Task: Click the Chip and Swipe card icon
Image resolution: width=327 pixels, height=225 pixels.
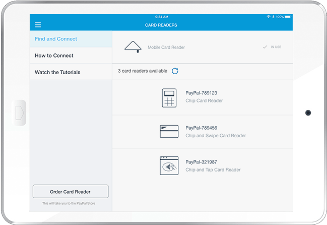Action: 169,132
